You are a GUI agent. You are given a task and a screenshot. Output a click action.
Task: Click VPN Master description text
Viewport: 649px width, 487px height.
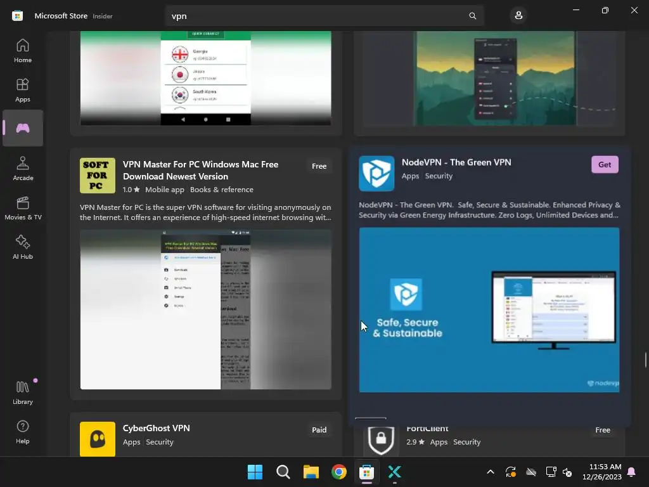pos(206,212)
